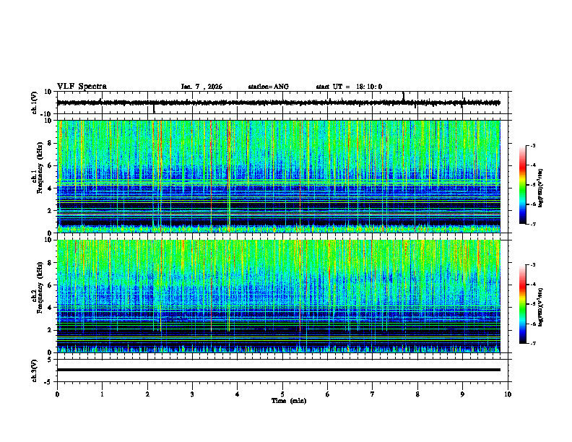The width and height of the screenshot is (572, 442).
Task: Click the ch.2 color bar log(PSD) unit label
Action: tap(541, 308)
